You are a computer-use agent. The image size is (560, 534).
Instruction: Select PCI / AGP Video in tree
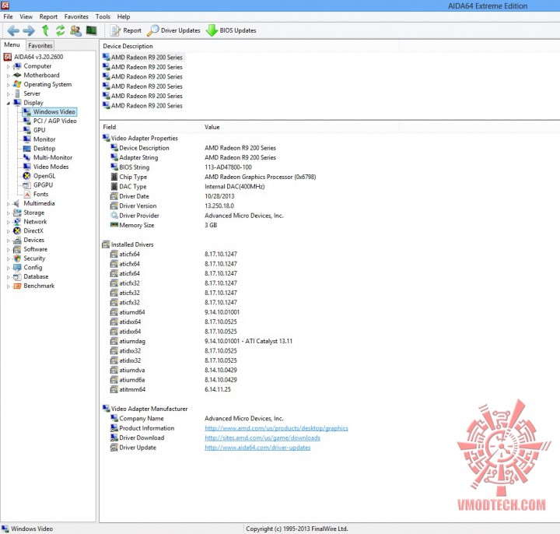[x=54, y=121]
